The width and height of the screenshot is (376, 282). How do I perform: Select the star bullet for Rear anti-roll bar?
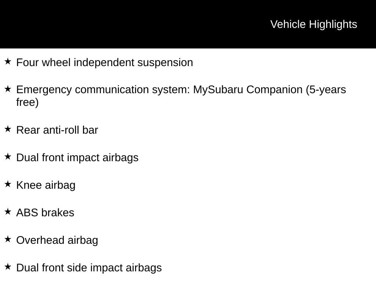[8, 129]
